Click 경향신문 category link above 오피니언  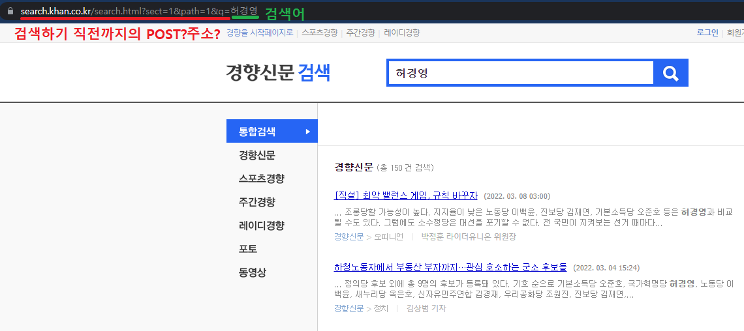pyautogui.click(x=349, y=237)
